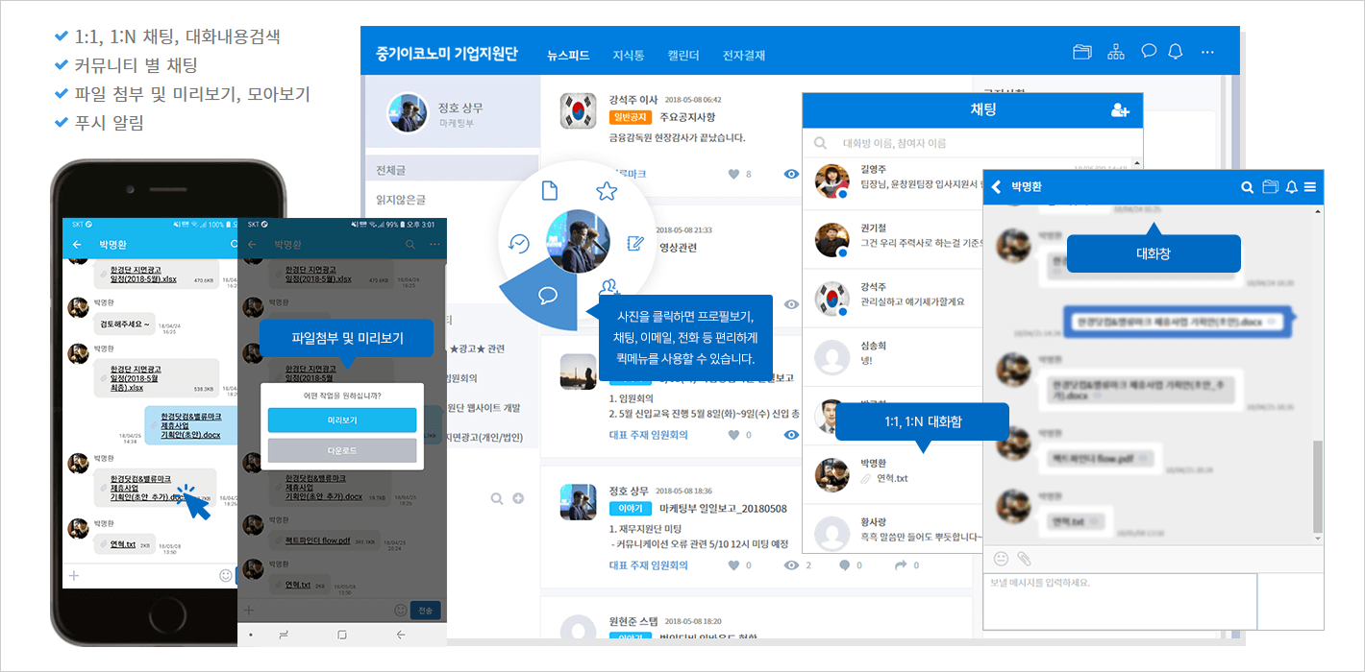This screenshot has height=672, width=1365.
Task: Click the sidebar plus icon
Action: click(518, 498)
